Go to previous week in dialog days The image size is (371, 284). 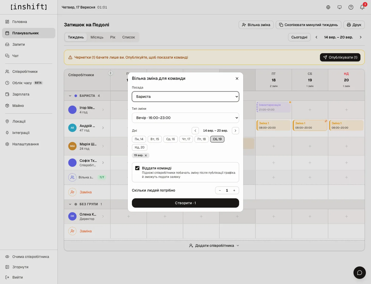[x=195, y=131]
